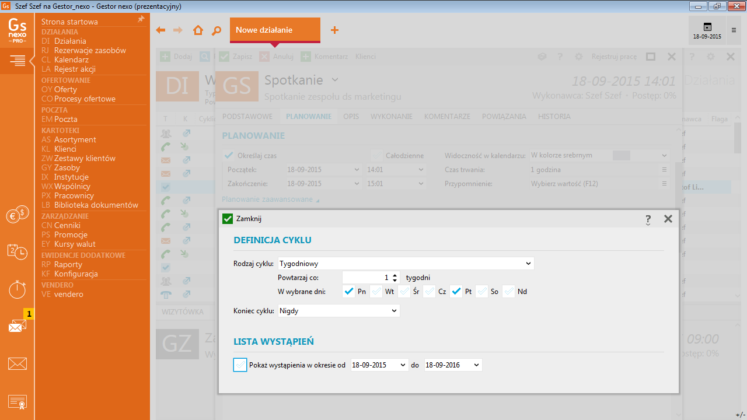Expand the Rodzaj cyklu dropdown
Image resolution: width=747 pixels, height=420 pixels.
(528, 264)
